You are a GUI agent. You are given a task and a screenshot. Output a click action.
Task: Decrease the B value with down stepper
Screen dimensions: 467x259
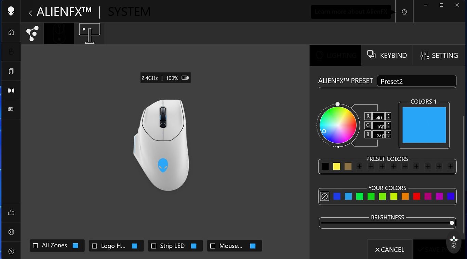pos(388,136)
